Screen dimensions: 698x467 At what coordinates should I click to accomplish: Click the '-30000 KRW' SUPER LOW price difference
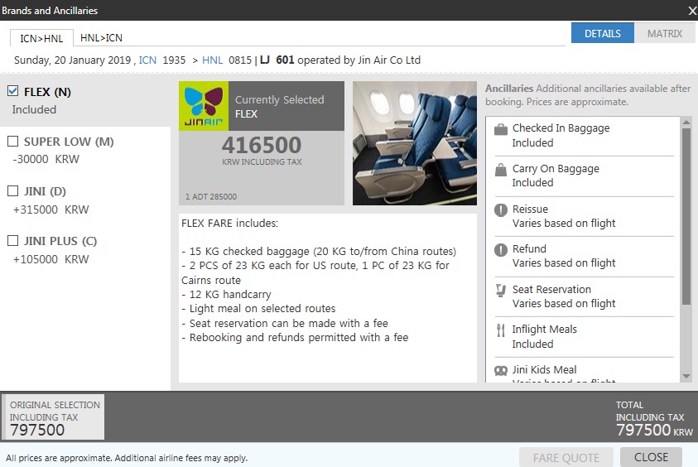pos(46,159)
